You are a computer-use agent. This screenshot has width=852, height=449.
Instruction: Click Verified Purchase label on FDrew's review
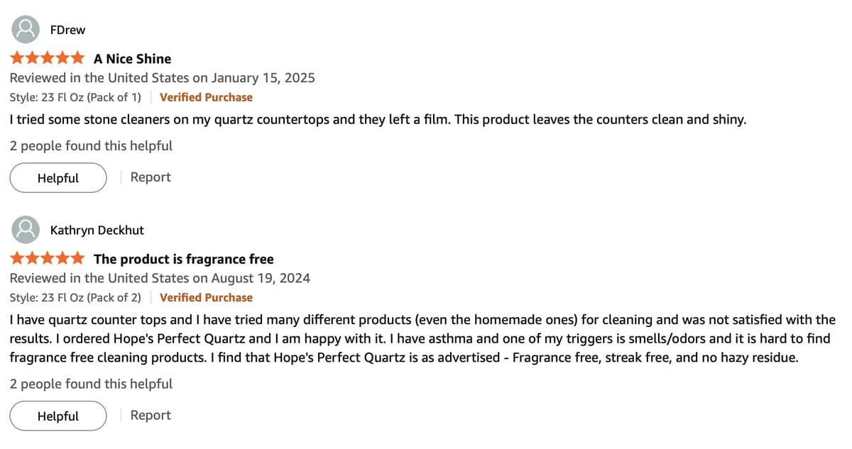tap(206, 97)
